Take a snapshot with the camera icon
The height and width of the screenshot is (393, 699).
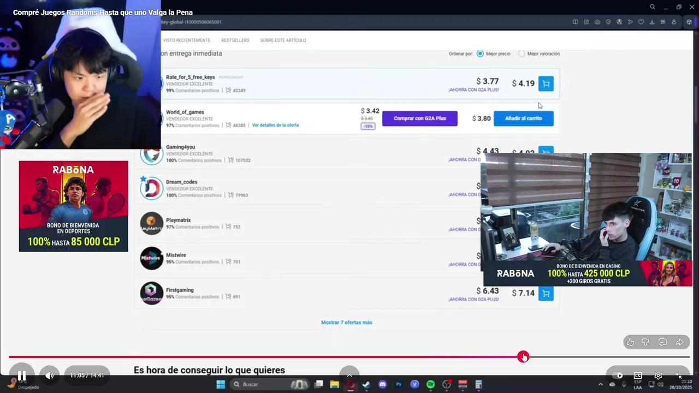coord(597,22)
